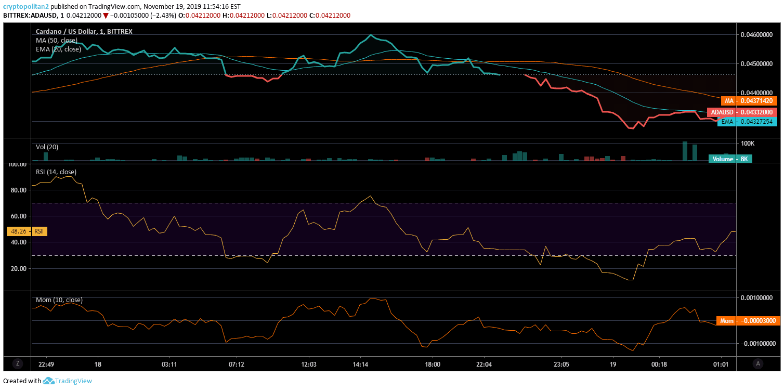
Task: Click the O:0.04212000 open value
Action: pyautogui.click(x=200, y=16)
